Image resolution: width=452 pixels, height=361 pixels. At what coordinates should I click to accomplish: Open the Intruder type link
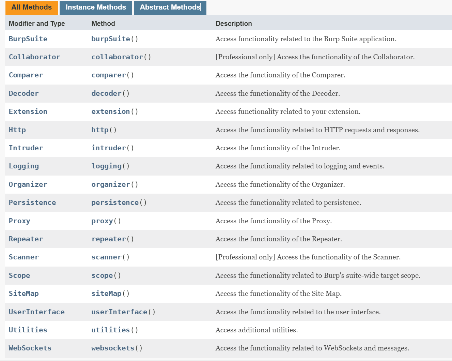coord(26,148)
